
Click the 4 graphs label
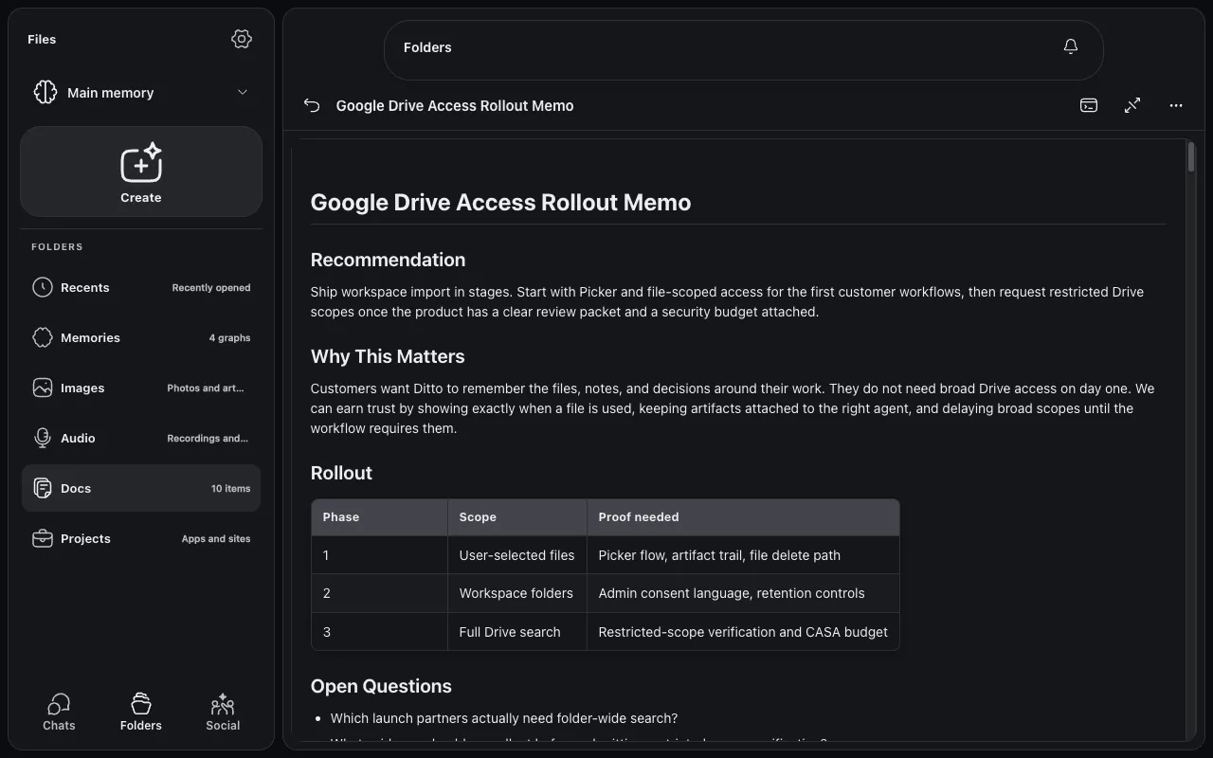click(x=229, y=338)
